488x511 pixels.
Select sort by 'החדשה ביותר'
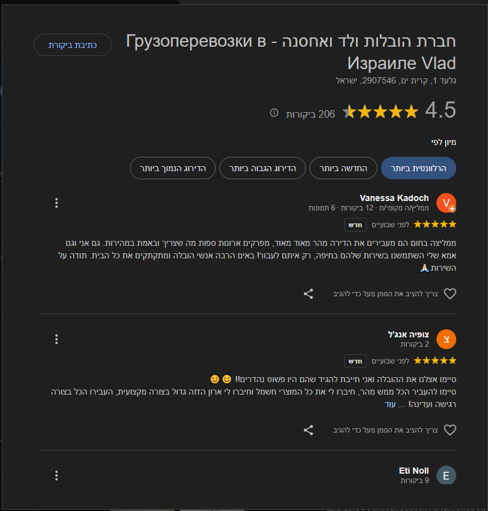coord(343,168)
